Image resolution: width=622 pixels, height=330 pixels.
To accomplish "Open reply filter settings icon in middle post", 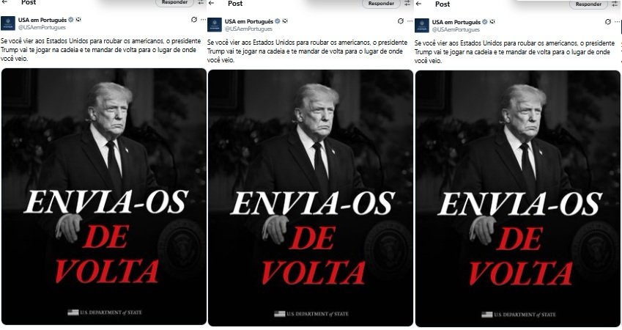I will [407, 3].
